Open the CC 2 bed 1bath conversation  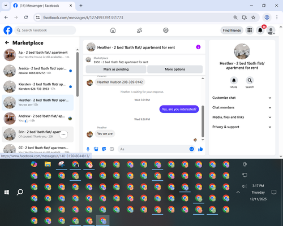(38, 149)
